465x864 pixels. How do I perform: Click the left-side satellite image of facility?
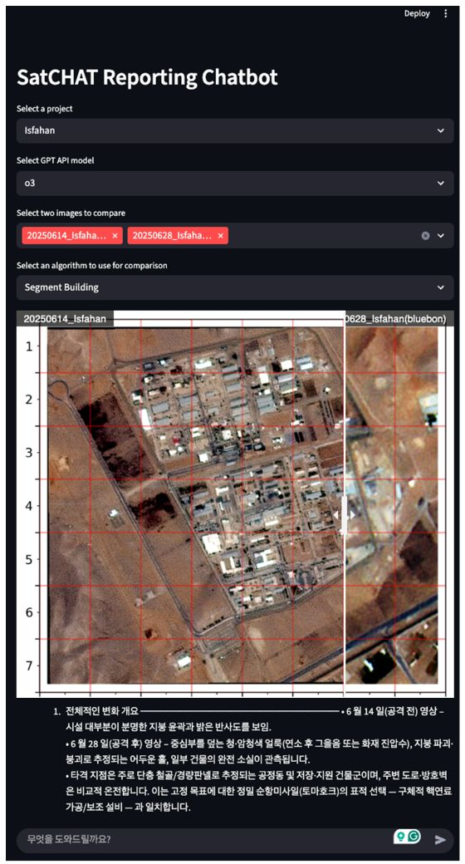tap(196, 506)
